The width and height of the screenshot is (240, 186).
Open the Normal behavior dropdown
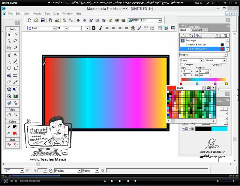click(224, 61)
